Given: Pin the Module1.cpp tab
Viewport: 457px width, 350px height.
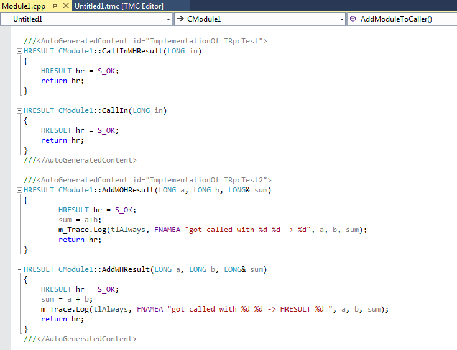Looking at the screenshot, I should (x=54, y=6).
